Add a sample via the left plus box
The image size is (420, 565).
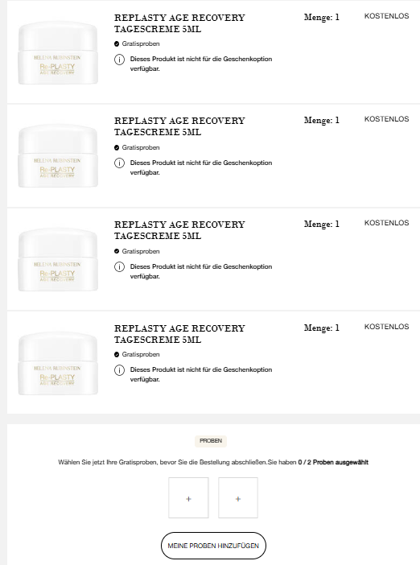point(188,498)
